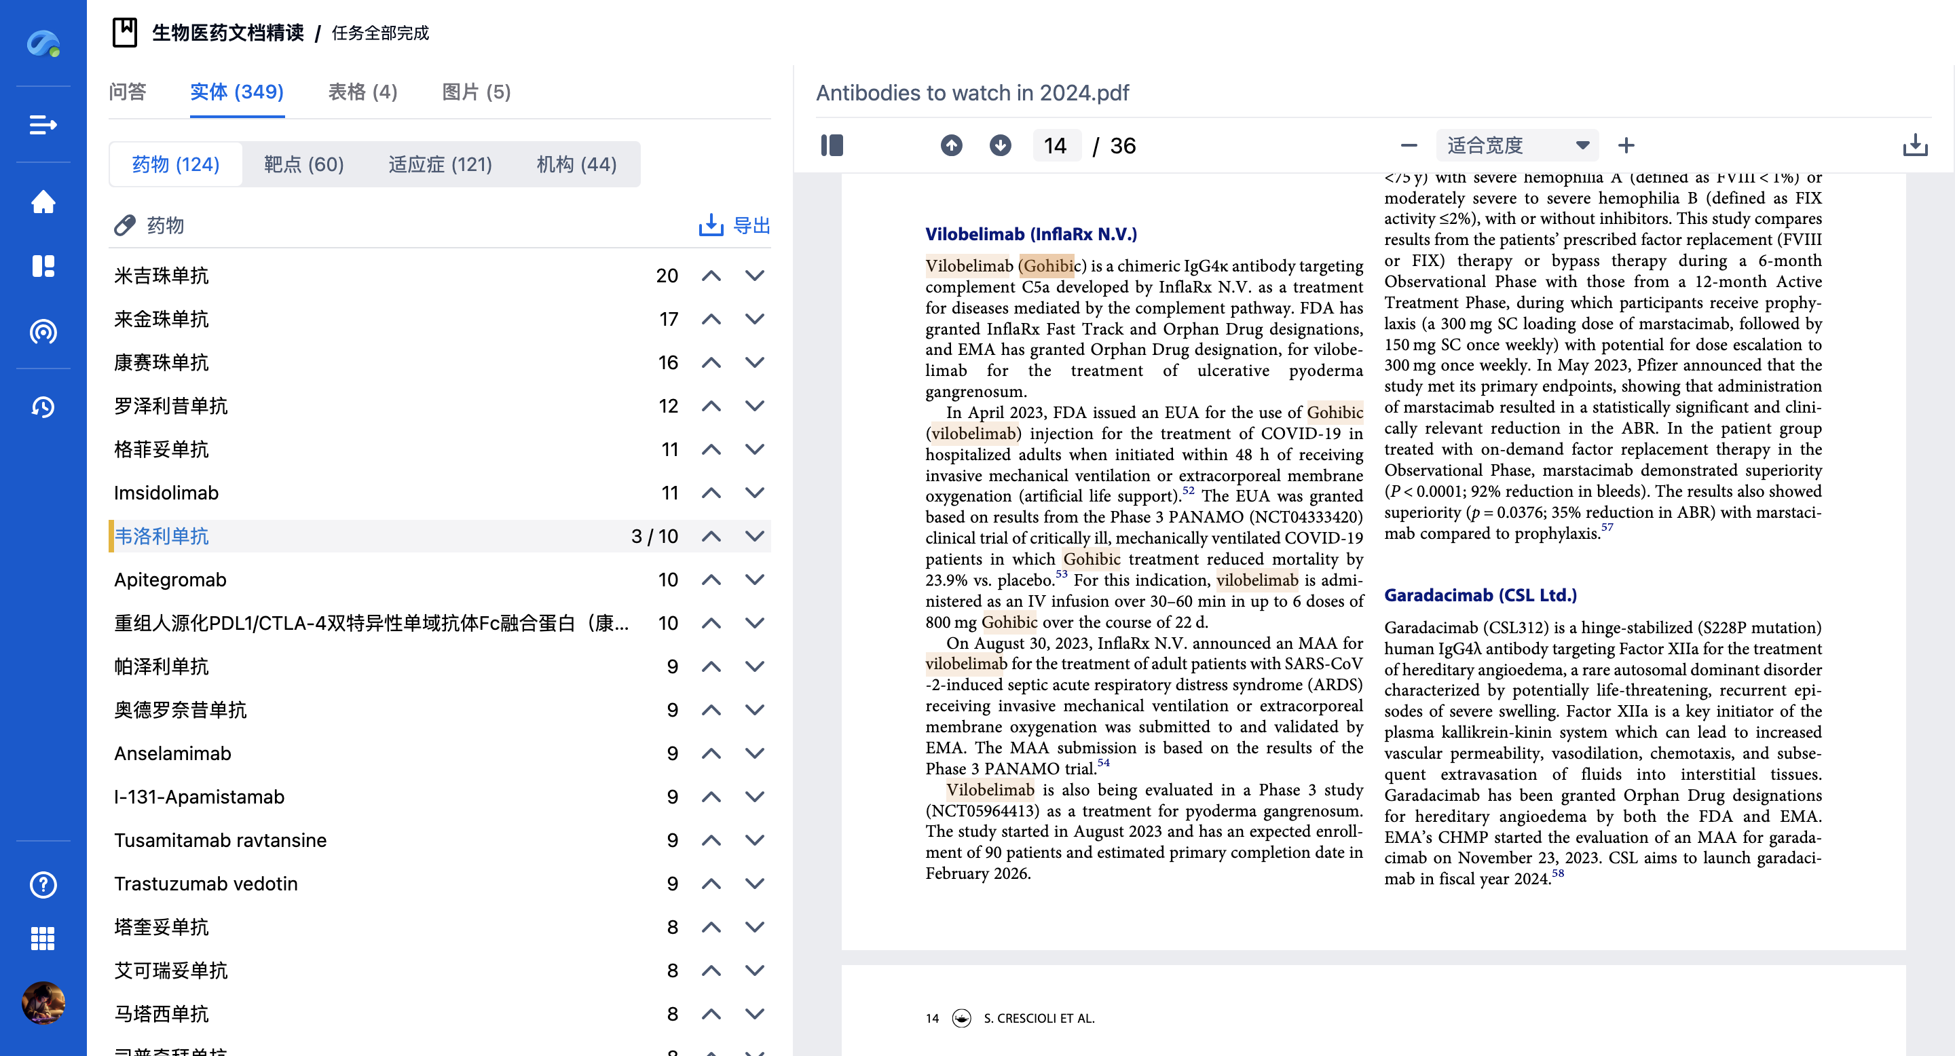1955x1056 pixels.
Task: Open the history clock icon
Action: point(43,407)
